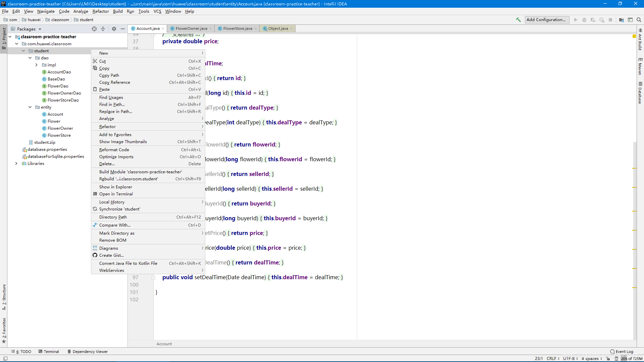Click the Synchronize 'student' menu item
This screenshot has height=362, width=644.
[x=119, y=209]
